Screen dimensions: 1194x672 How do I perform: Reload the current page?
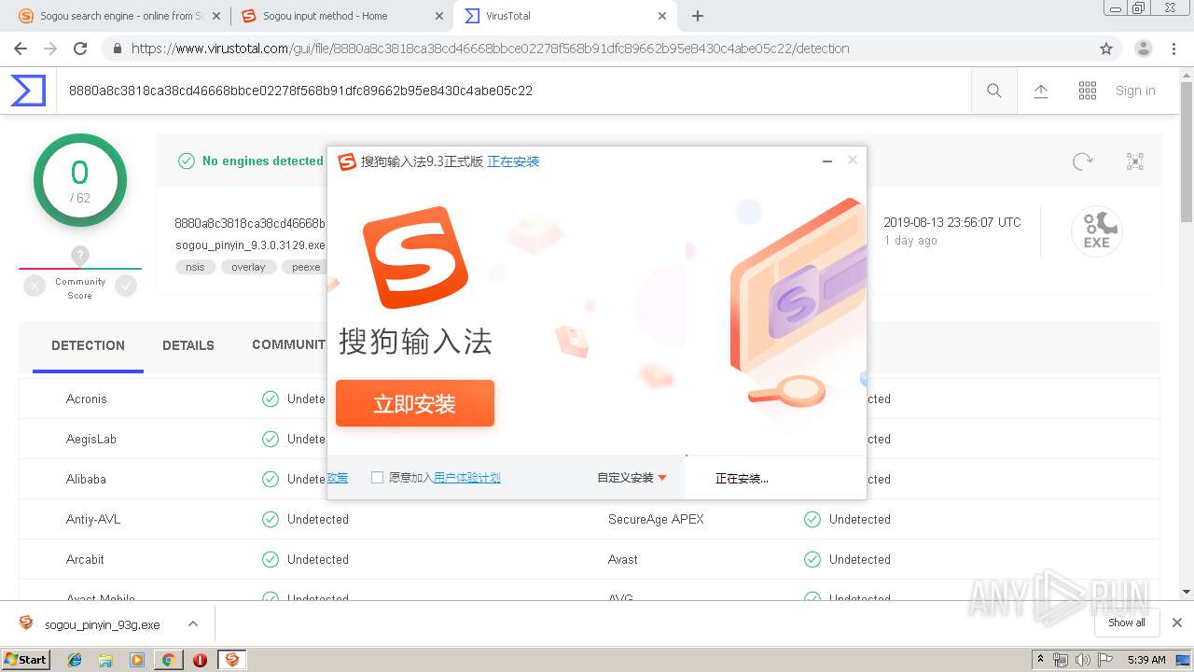pyautogui.click(x=80, y=49)
